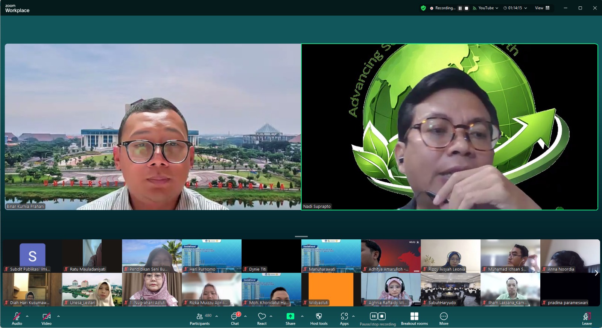This screenshot has width=602, height=328.
Task: Expand the meeting timer dropdown
Action: [x=526, y=8]
